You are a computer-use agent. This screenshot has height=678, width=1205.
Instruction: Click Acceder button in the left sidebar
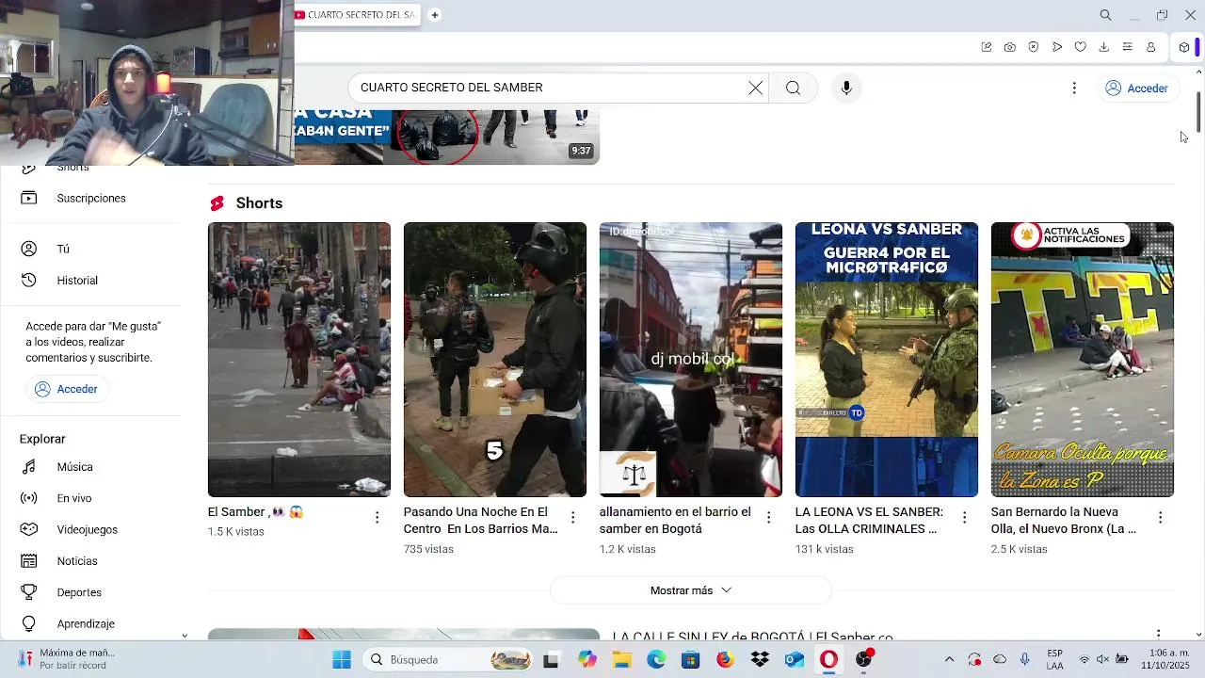pyautogui.click(x=67, y=389)
